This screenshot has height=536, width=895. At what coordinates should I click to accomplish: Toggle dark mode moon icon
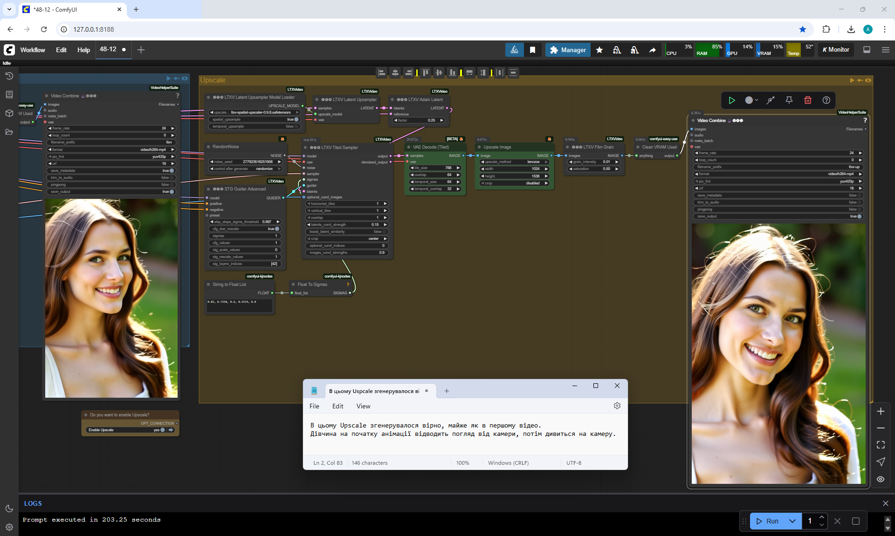coord(9,509)
